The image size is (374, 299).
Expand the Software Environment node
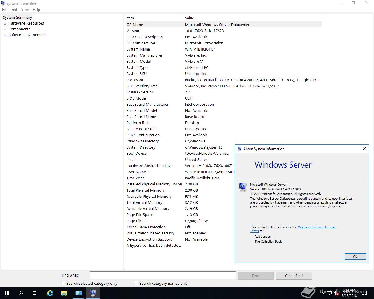5,35
